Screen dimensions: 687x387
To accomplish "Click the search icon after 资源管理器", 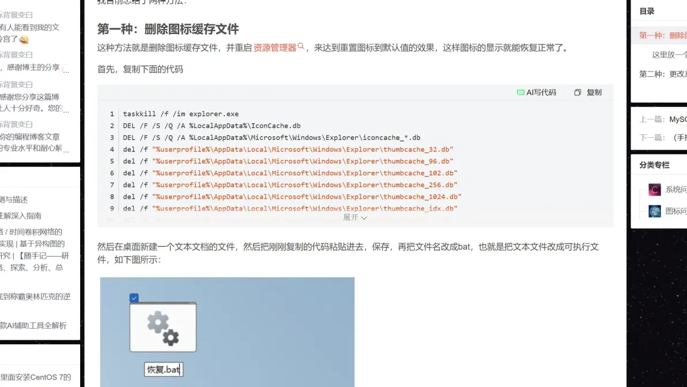I will (x=301, y=47).
